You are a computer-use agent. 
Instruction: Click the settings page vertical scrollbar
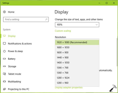point(117,52)
